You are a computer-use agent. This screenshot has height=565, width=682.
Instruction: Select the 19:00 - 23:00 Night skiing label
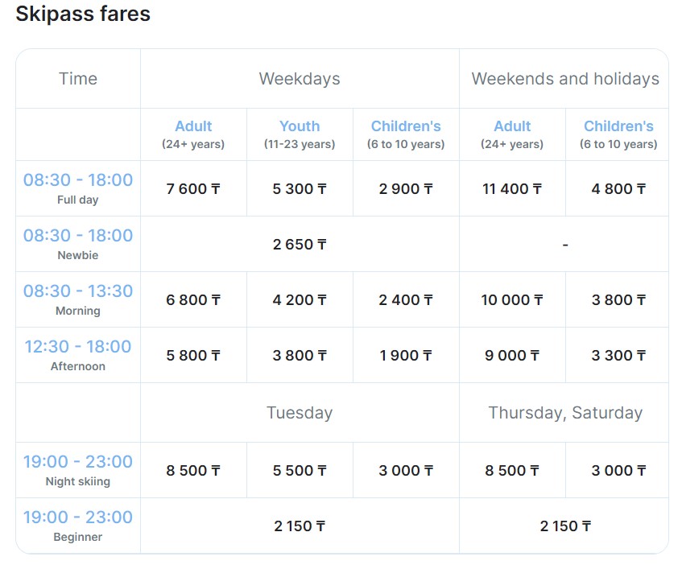point(78,470)
